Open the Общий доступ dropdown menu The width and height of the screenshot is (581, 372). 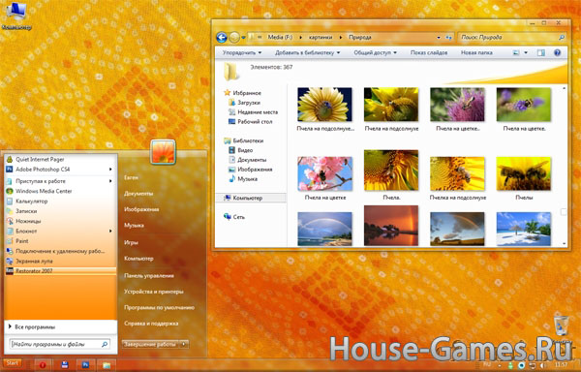coord(375,52)
